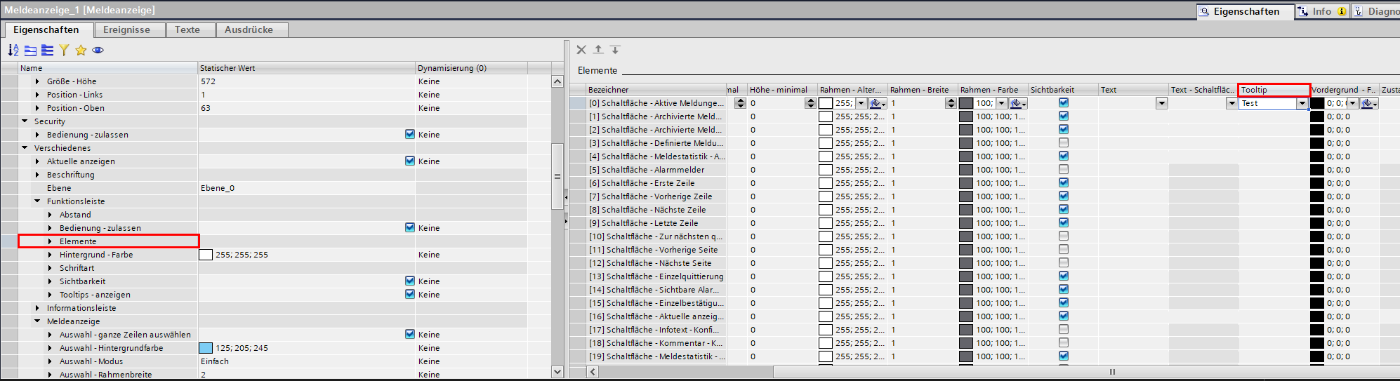Image resolution: width=1400 pixels, height=381 pixels.
Task: Expand the Informationsleiste node
Action: click(x=37, y=308)
